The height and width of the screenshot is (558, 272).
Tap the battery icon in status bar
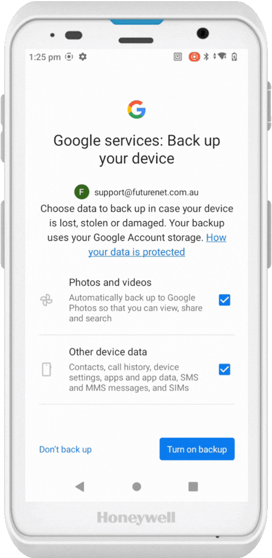click(234, 56)
